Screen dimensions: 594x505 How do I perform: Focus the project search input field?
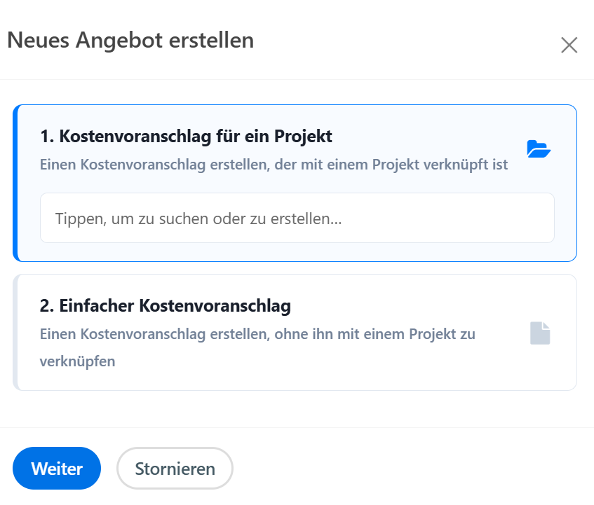(297, 219)
